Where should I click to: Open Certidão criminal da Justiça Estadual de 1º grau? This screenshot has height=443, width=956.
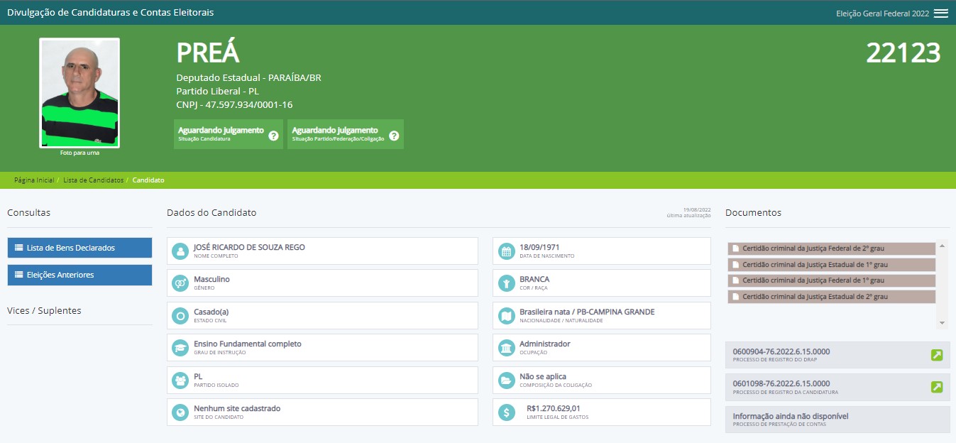click(x=832, y=265)
